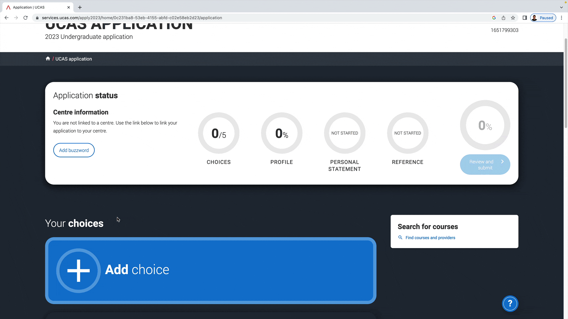Click the CHOICES label
Image resolution: width=568 pixels, height=319 pixels.
pos(219,162)
